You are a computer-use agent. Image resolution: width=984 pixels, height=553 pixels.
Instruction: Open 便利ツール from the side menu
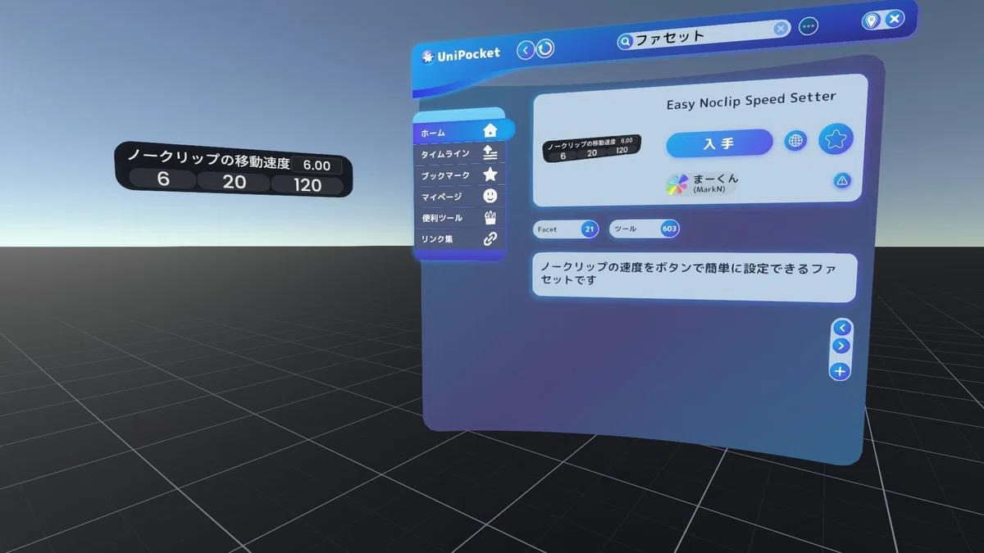click(x=459, y=218)
